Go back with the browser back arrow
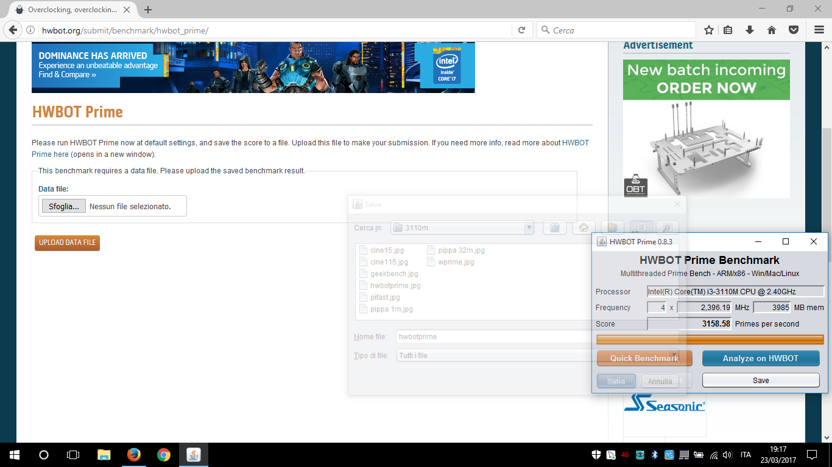This screenshot has width=832, height=467. [x=13, y=30]
